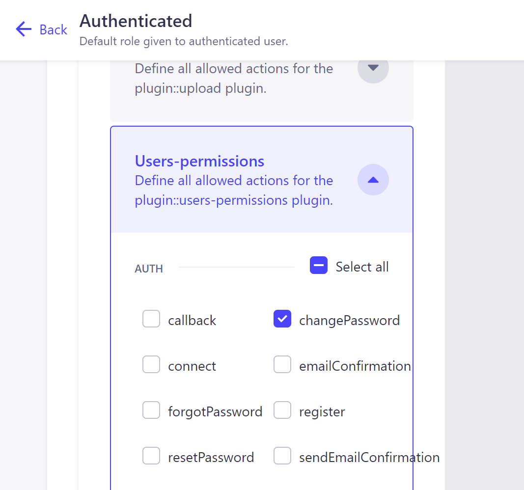Enable the forgotPassword permission
The image size is (524, 490).
[x=151, y=410]
